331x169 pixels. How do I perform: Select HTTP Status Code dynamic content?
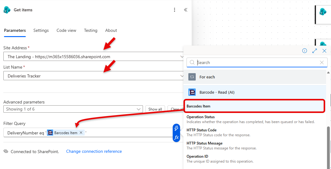coord(255,132)
